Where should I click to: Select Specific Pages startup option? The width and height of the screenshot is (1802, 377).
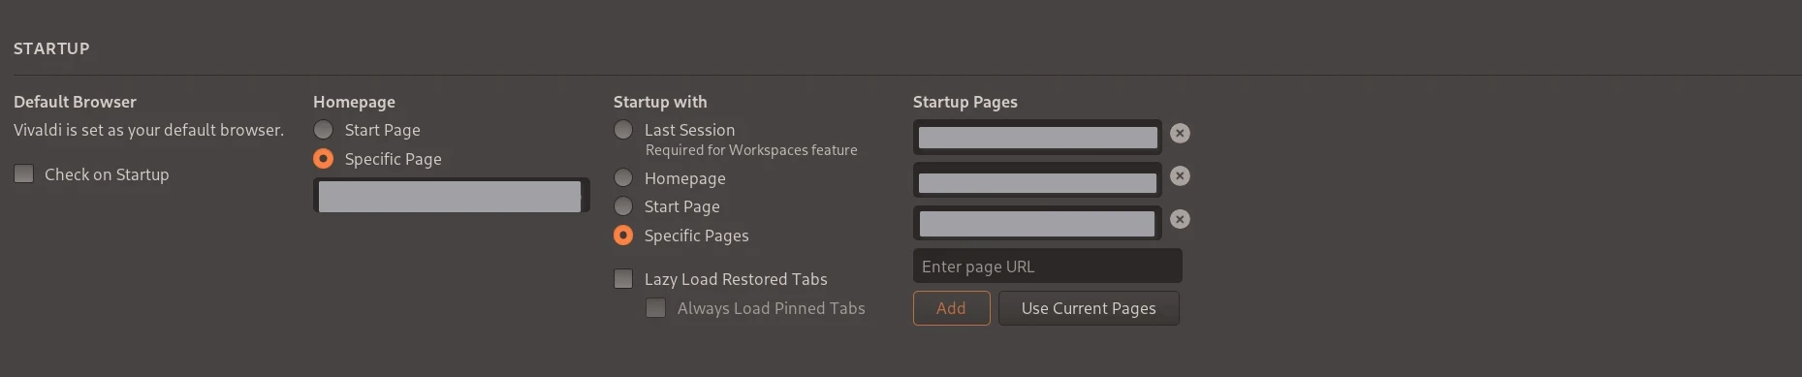tap(623, 236)
